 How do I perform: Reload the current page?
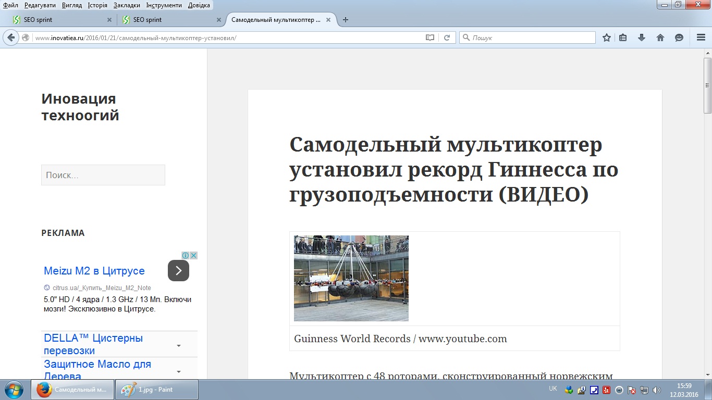pos(447,37)
